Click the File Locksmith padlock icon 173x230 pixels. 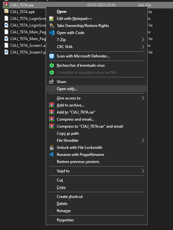[52, 148]
